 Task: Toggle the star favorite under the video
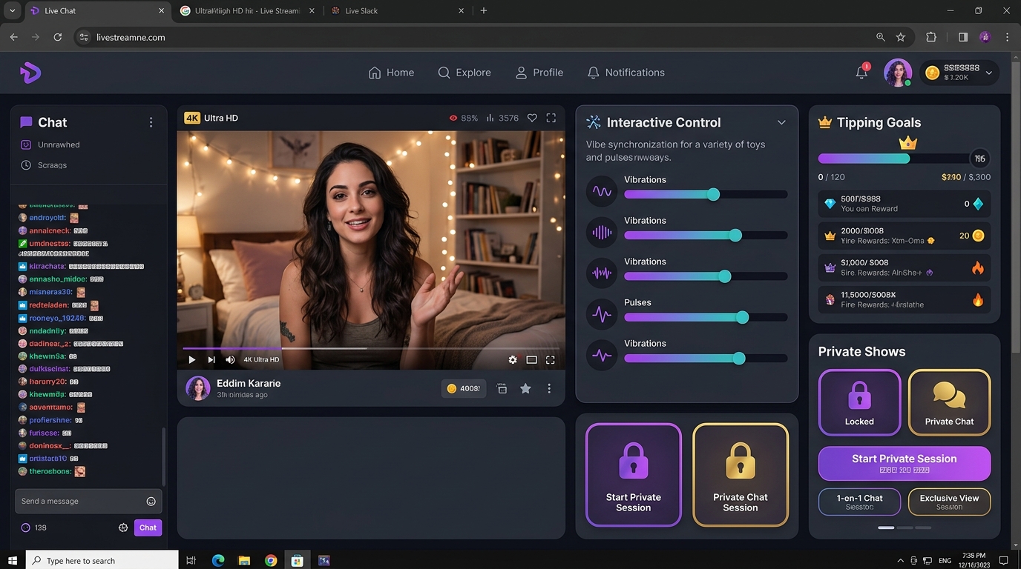(525, 388)
